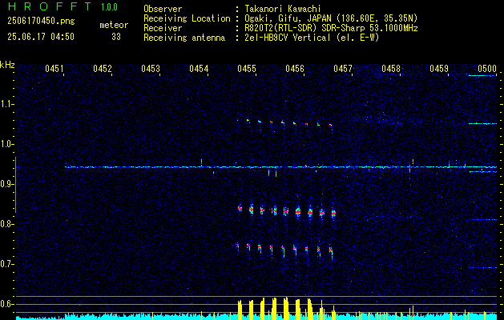The width and height of the screenshot is (504, 320).
Task: Click frequency axis label 1.1
Action: pos(6,104)
